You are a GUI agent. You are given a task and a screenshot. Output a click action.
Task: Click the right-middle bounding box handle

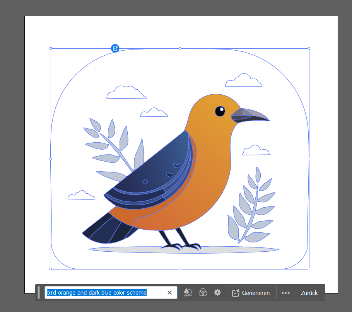(309, 159)
